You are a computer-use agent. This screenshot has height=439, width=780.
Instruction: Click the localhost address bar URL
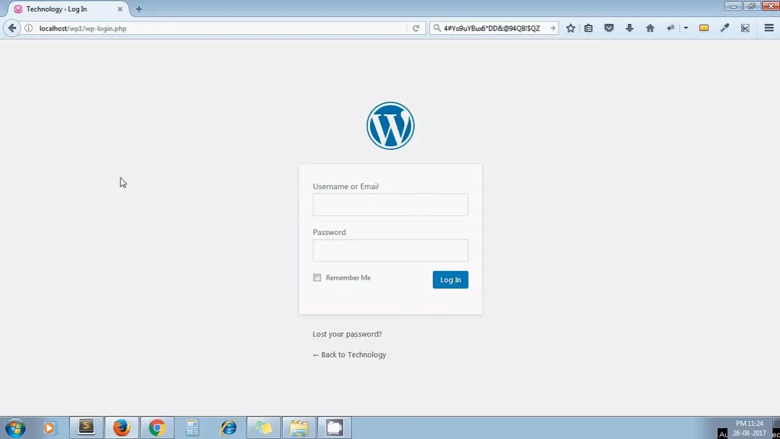point(82,28)
